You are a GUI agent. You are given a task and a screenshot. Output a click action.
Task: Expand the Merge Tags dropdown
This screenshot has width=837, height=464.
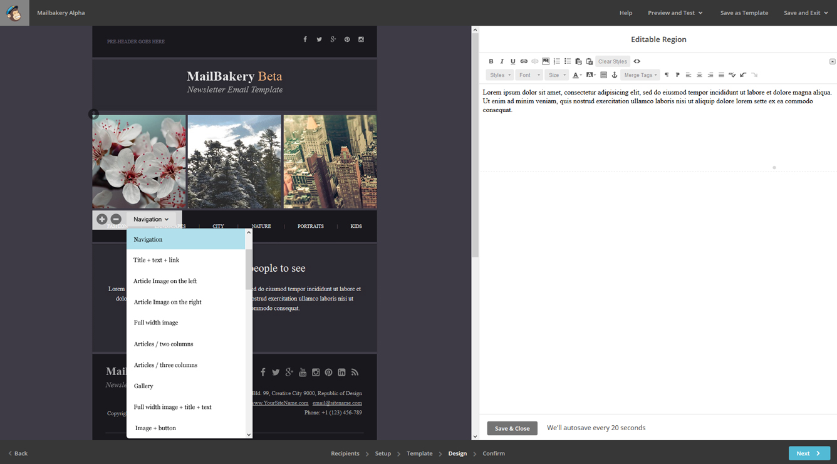point(640,75)
